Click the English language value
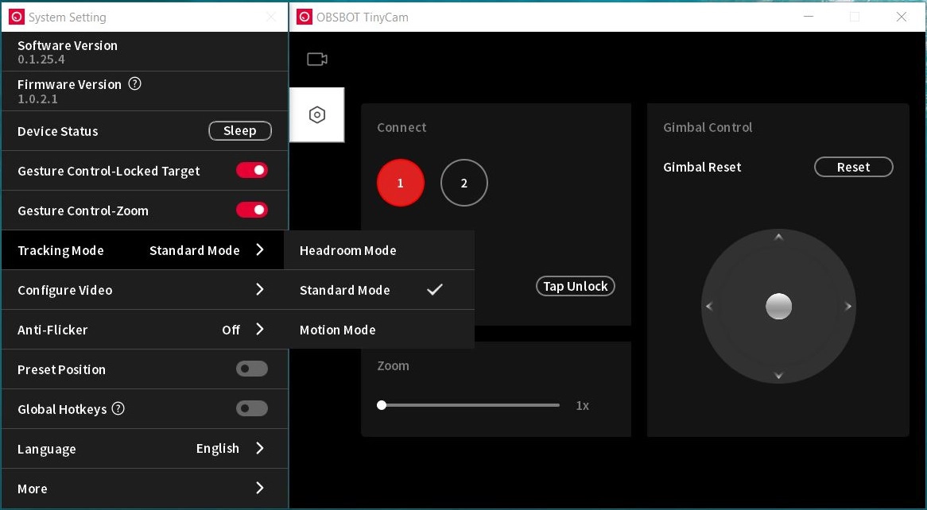The height and width of the screenshot is (510, 927). [x=218, y=449]
